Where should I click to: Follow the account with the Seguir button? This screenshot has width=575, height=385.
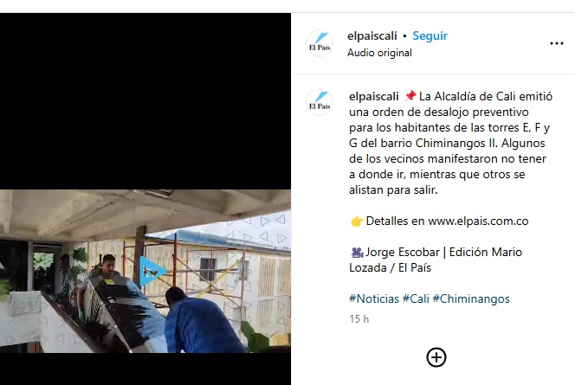point(430,35)
